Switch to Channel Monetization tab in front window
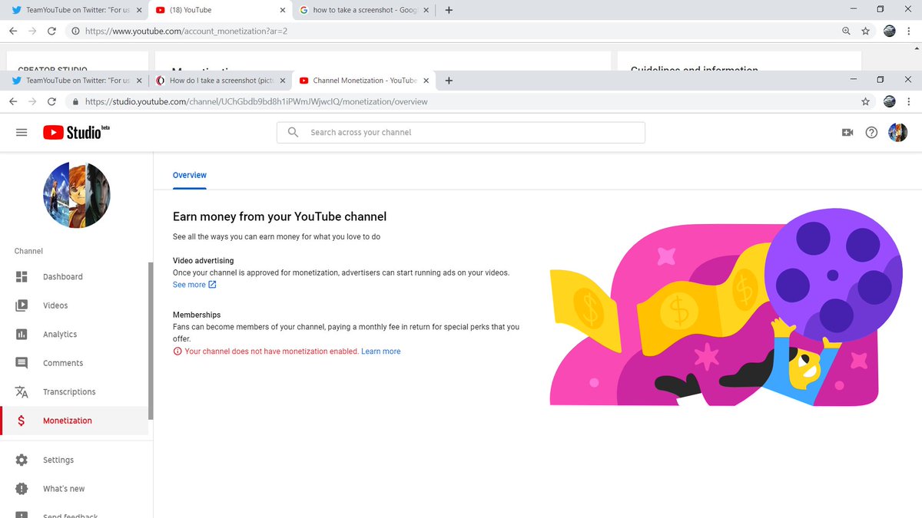 coord(364,81)
